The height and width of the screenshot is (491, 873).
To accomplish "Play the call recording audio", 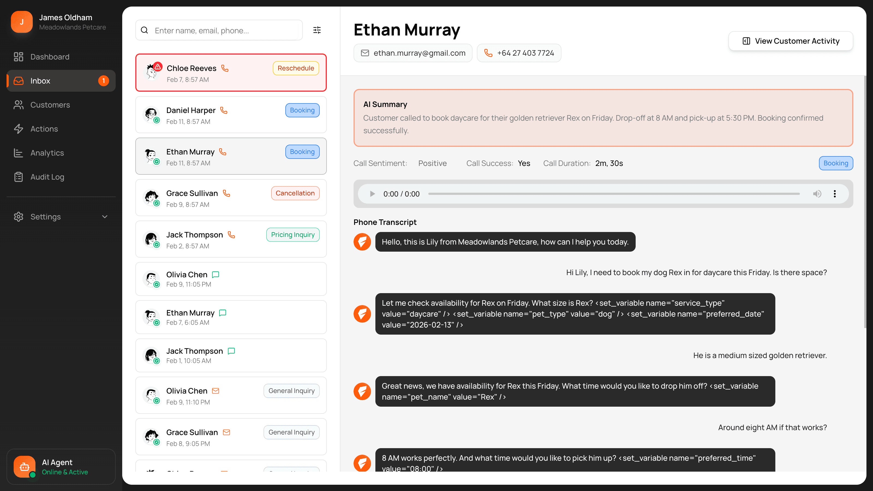I will pyautogui.click(x=372, y=194).
